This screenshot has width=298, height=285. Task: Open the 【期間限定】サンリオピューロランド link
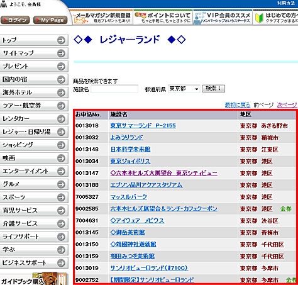point(152,280)
